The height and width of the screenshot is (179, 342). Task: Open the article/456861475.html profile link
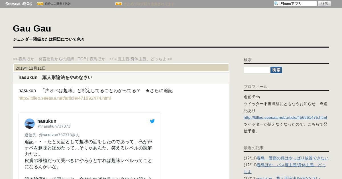pos(285,117)
